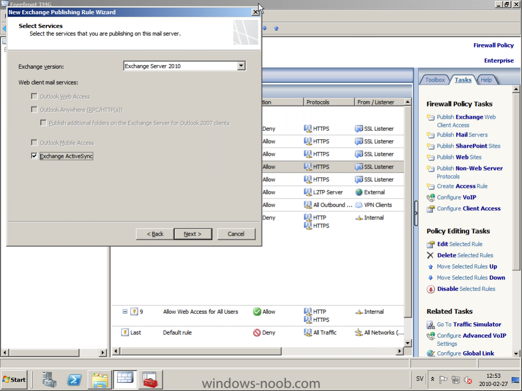
Task: Launch PowerShell from the taskbar
Action: pyautogui.click(x=74, y=379)
